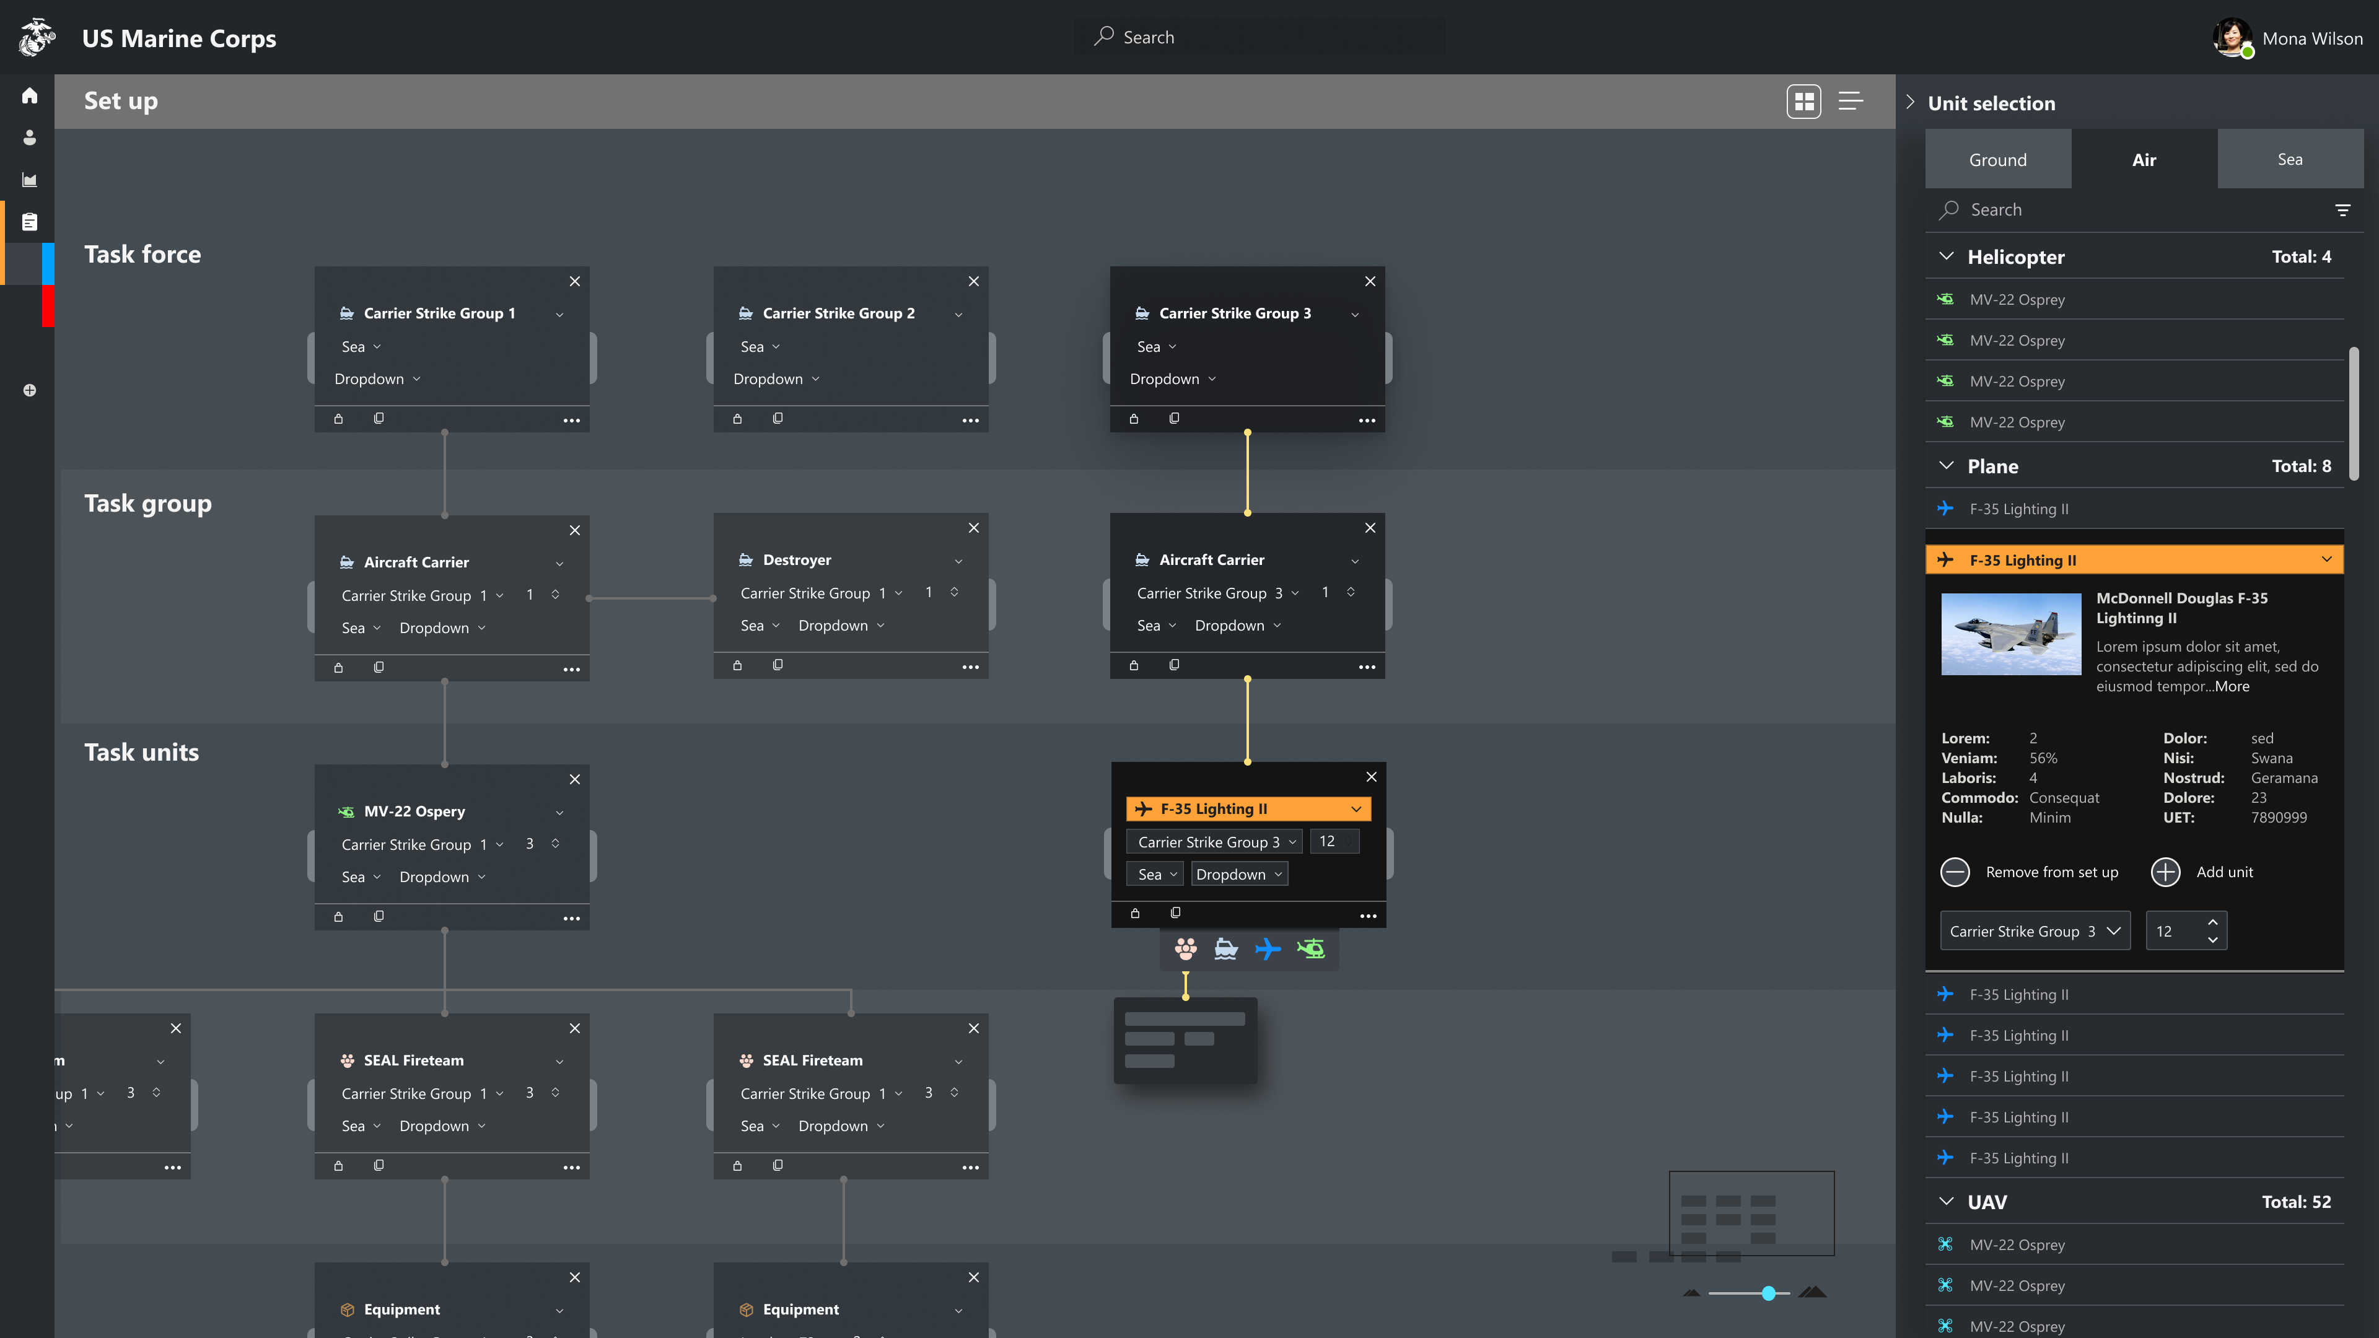Viewport: 2379px width, 1338px height.
Task: Open the clipboard set up sidebar icon
Action: (x=30, y=222)
